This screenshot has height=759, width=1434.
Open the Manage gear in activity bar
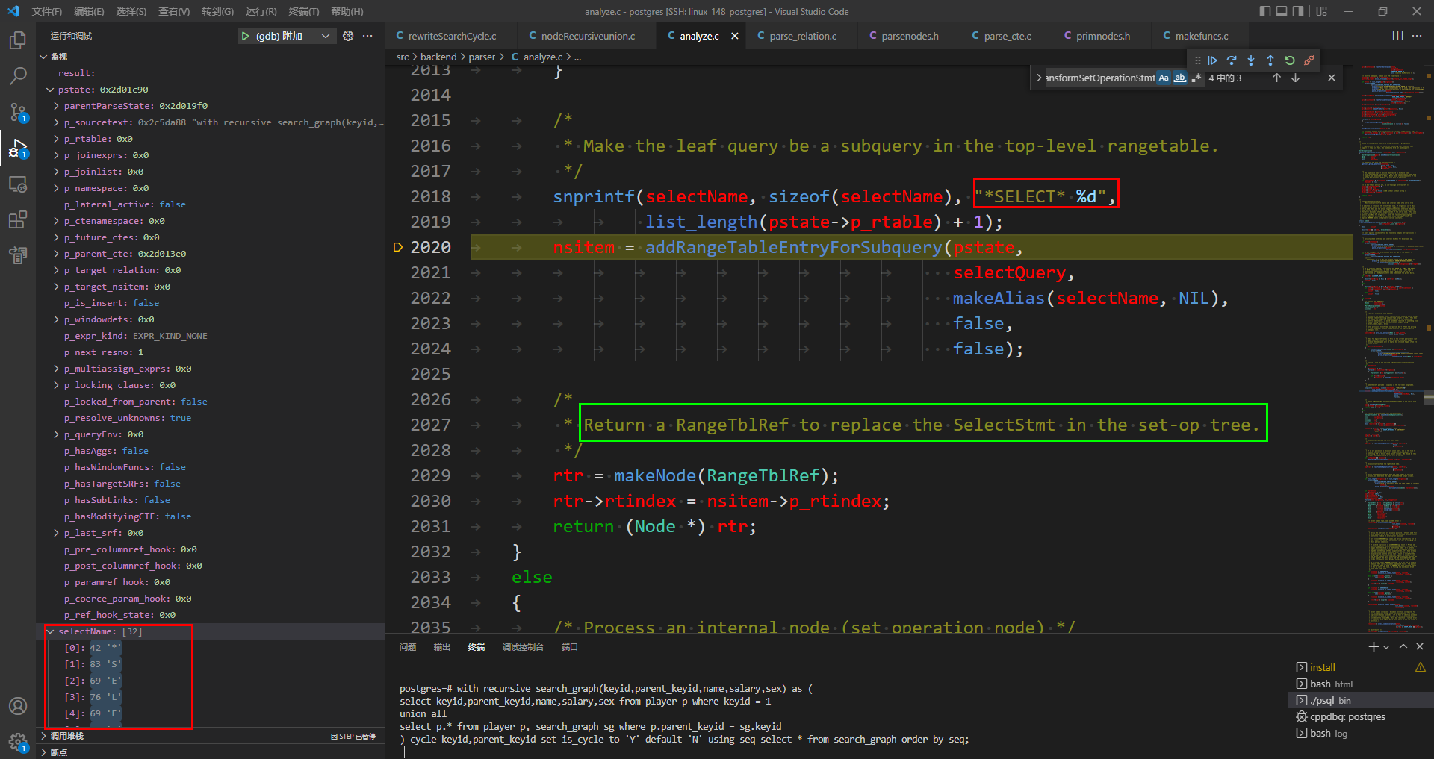[x=18, y=742]
